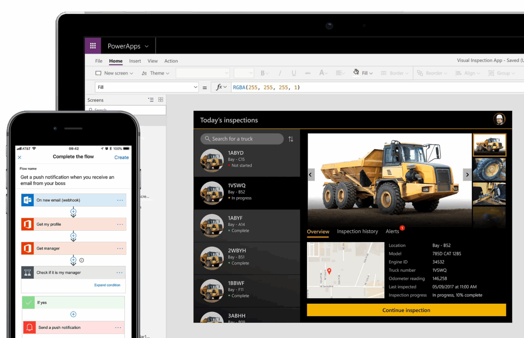Show previous truck photo with left arrow
Viewport: 524px width, 338px height.
311,175
